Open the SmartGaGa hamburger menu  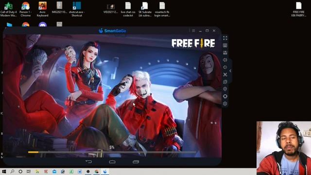click(193, 31)
